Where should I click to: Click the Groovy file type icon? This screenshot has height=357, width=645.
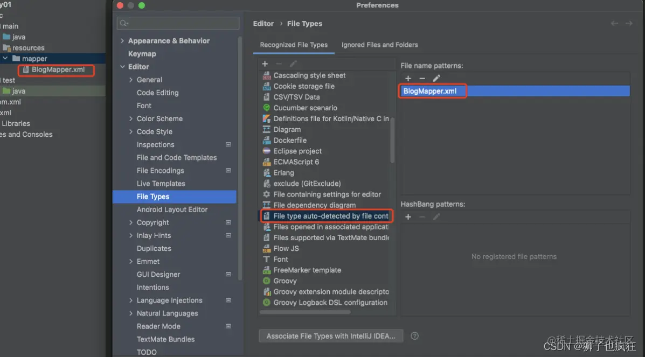coord(267,281)
